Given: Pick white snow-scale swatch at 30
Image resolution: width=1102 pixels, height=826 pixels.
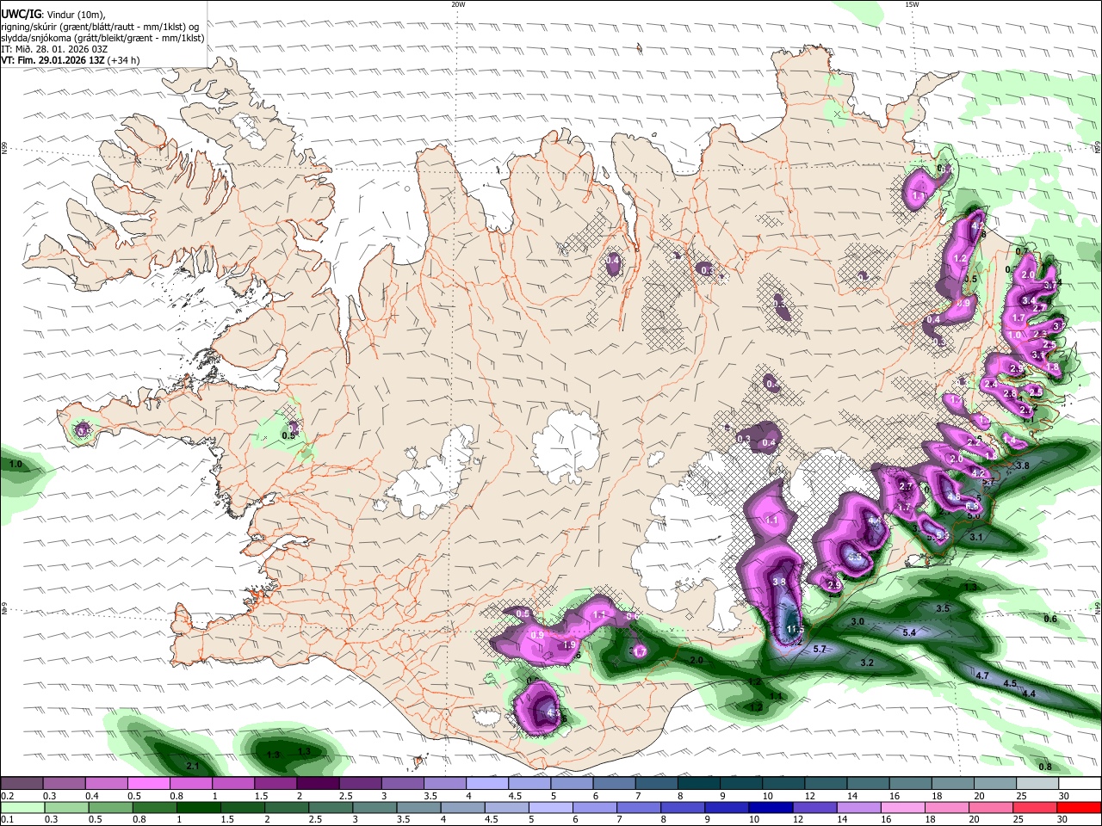Looking at the screenshot, I should tap(1079, 784).
